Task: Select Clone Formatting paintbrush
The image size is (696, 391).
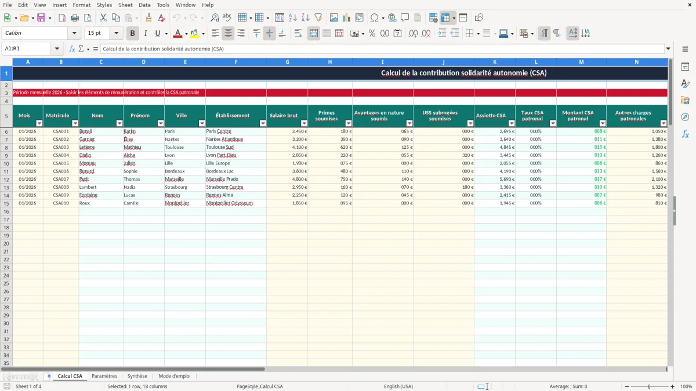Action: (x=149, y=18)
